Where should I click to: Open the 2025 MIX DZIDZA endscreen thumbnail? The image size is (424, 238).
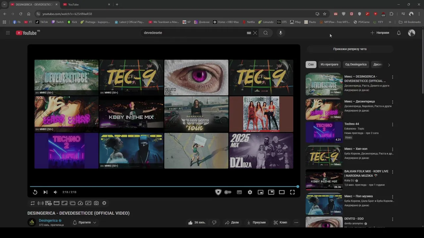[261, 151]
